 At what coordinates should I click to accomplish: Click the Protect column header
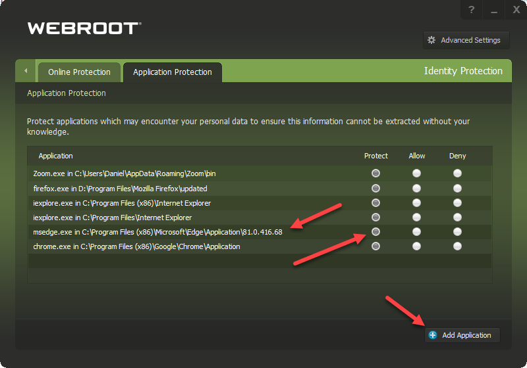(375, 156)
